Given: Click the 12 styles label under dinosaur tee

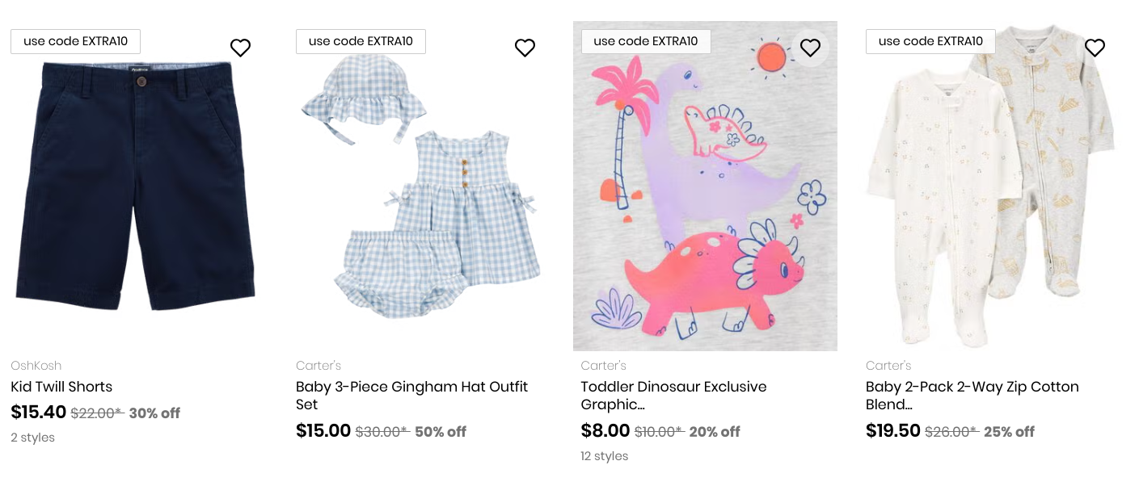Looking at the screenshot, I should (x=605, y=456).
